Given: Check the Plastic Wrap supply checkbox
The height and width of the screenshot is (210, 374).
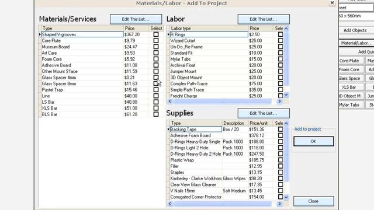Looking at the screenshot, I should pyautogui.click(x=280, y=160).
